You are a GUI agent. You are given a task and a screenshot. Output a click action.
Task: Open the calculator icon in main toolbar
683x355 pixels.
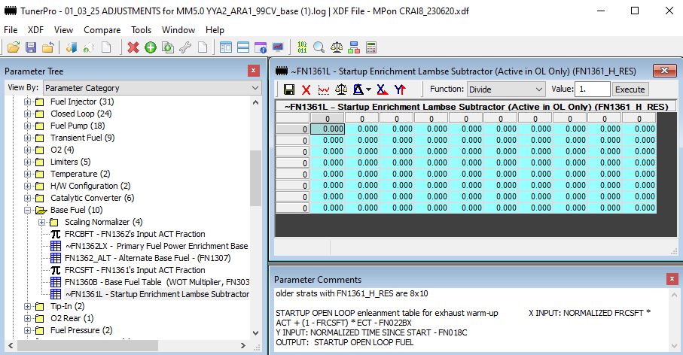(x=370, y=47)
